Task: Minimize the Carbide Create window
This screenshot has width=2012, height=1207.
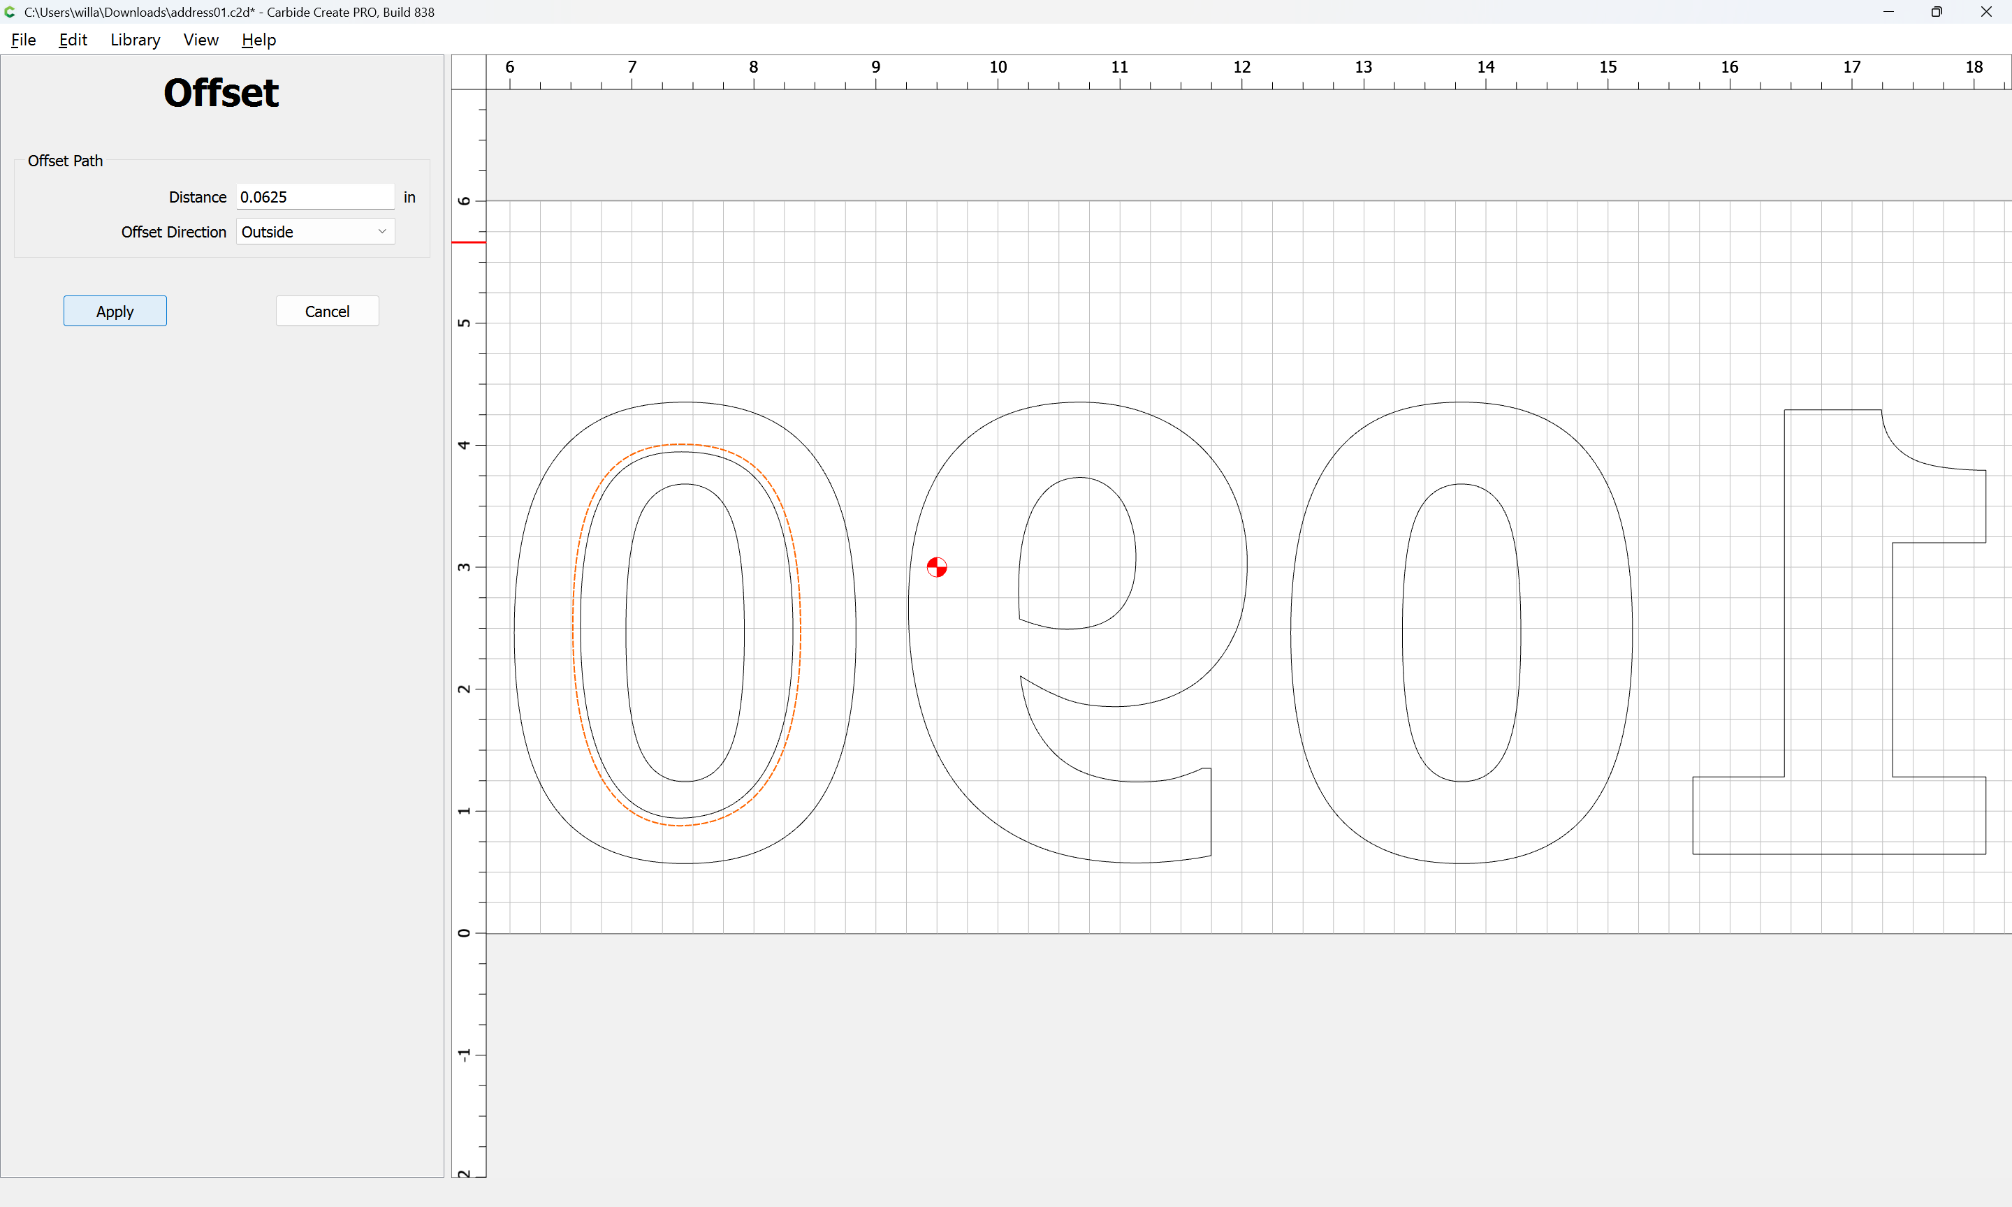Action: [x=1888, y=12]
